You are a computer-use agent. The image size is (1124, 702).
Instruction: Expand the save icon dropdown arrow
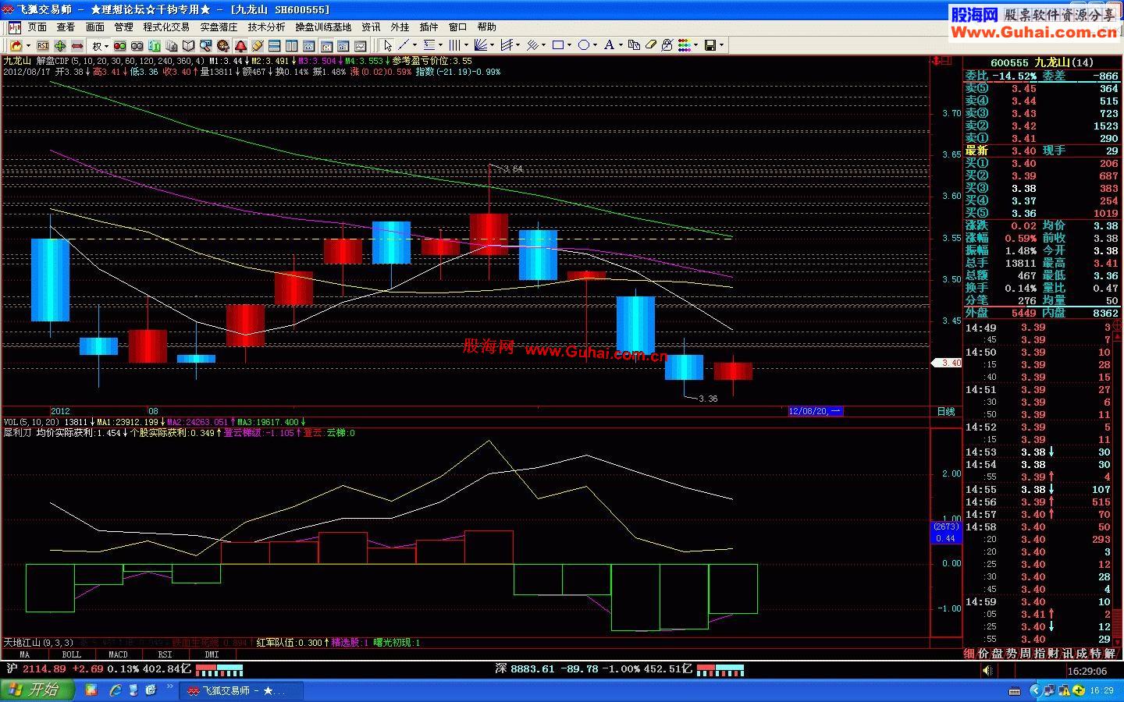pyautogui.click(x=721, y=46)
